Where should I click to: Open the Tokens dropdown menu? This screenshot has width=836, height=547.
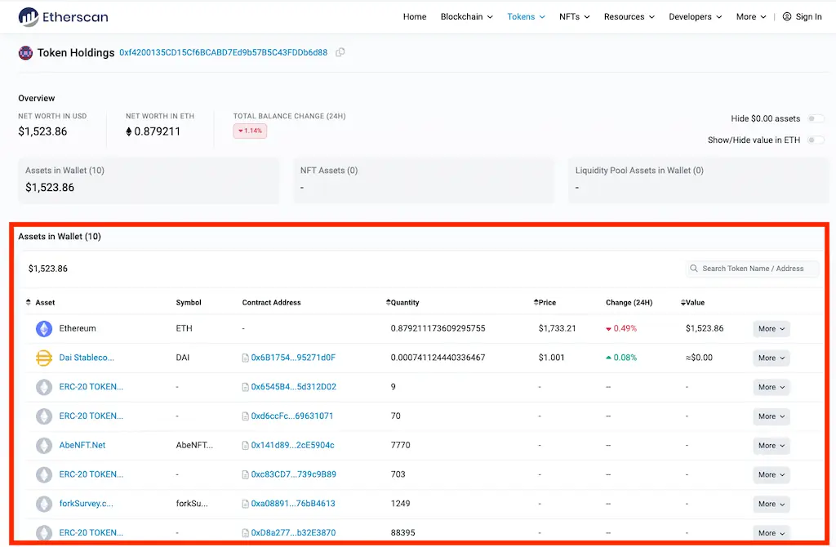click(x=527, y=16)
